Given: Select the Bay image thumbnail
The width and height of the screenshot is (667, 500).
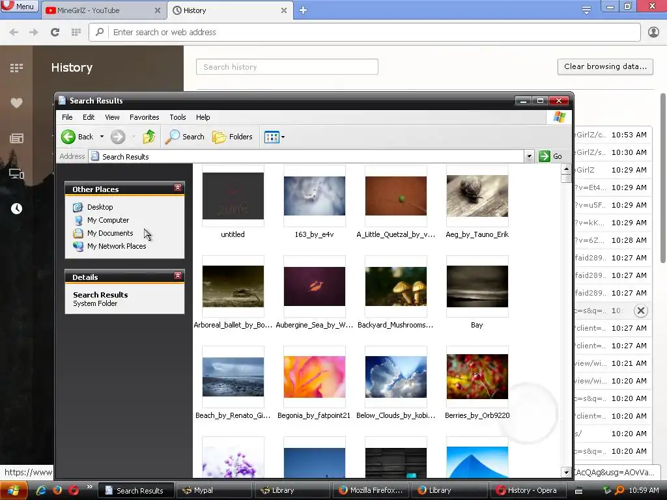Looking at the screenshot, I should [x=477, y=286].
